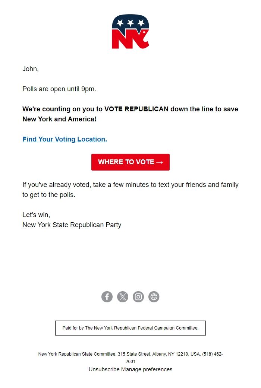The height and width of the screenshot is (388, 261).
Task: Select the Polls are open until 9pm text
Action: click(54, 89)
